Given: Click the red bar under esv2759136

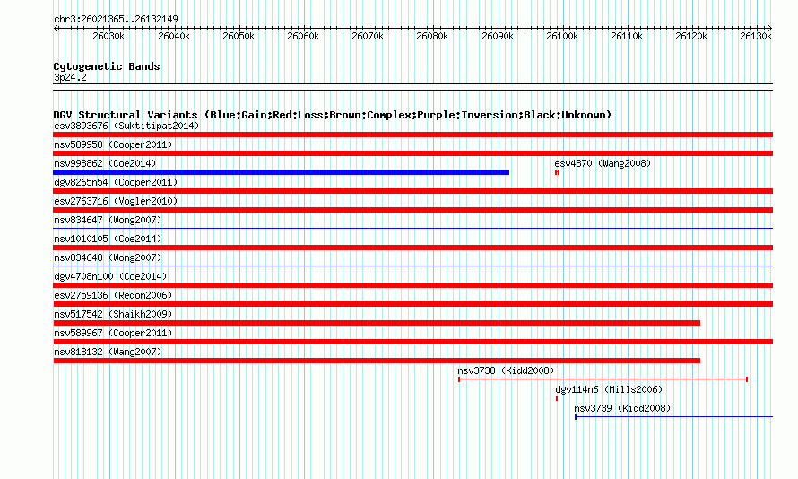Looking at the screenshot, I should coord(412,304).
